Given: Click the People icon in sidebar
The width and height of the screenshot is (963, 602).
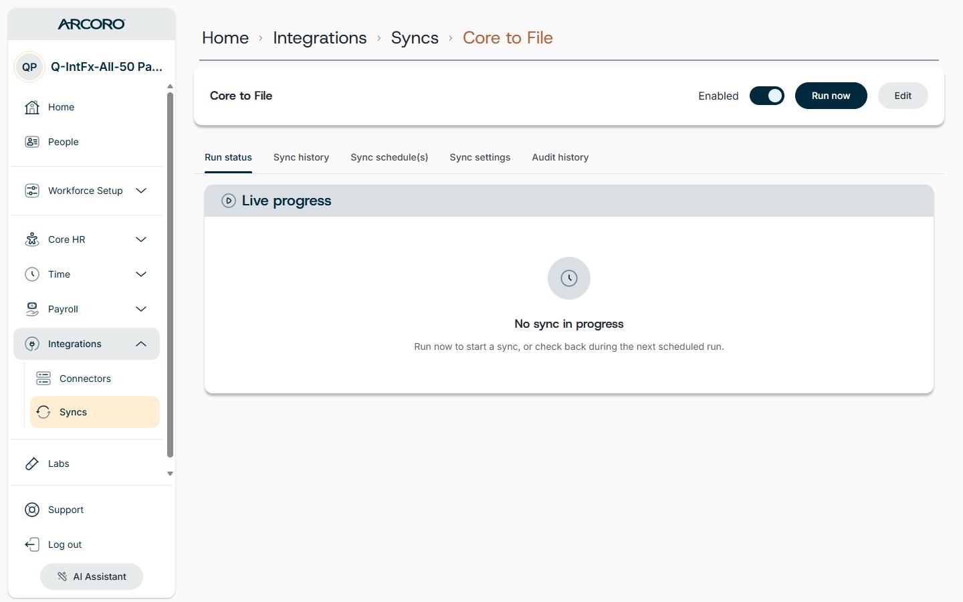Looking at the screenshot, I should tap(32, 142).
